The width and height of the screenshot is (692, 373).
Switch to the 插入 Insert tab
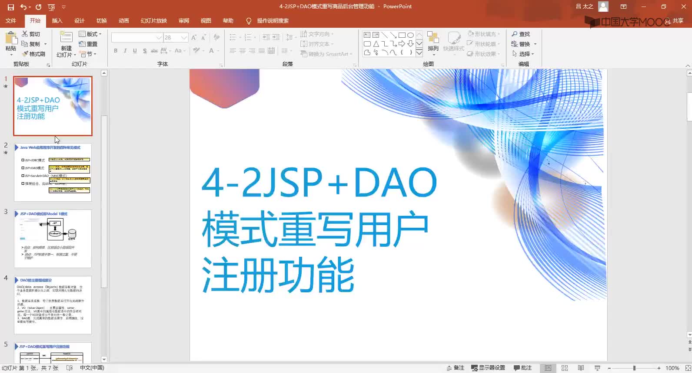coord(57,21)
